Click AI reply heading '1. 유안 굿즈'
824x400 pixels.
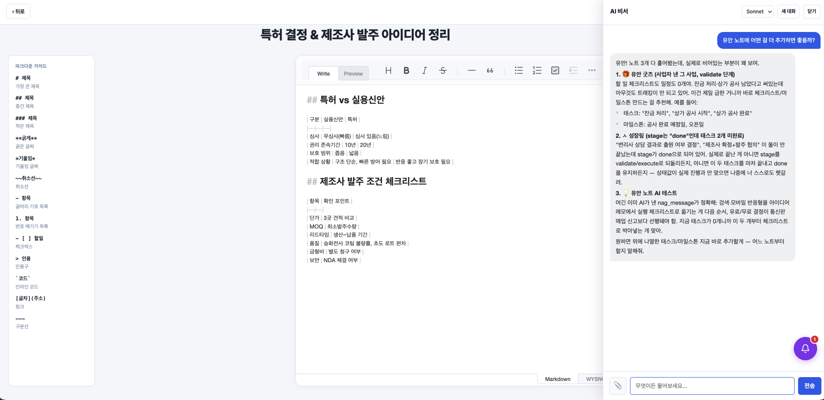click(675, 74)
